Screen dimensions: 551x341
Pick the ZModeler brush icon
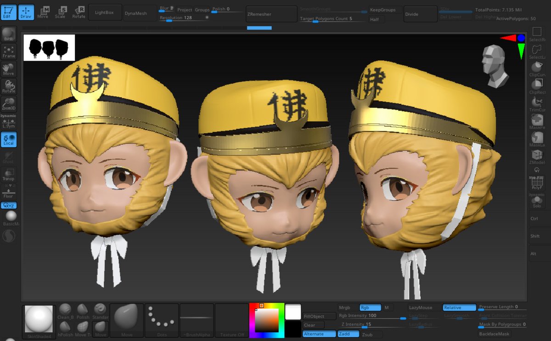coord(536,157)
